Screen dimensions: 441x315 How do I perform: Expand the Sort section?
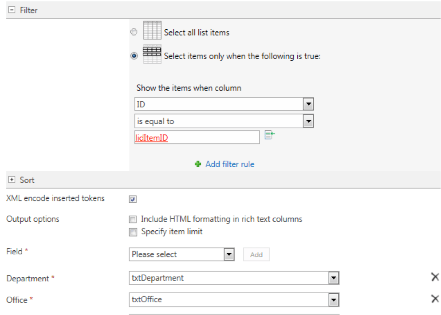[12, 180]
